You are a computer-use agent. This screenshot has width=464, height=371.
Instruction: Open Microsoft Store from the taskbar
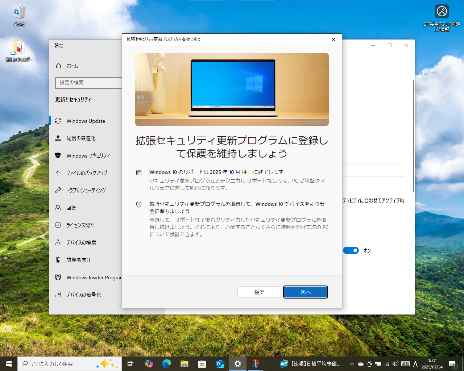(202, 364)
